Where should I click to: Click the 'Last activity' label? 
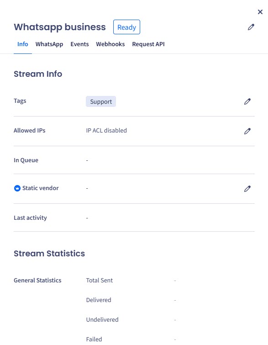click(30, 218)
